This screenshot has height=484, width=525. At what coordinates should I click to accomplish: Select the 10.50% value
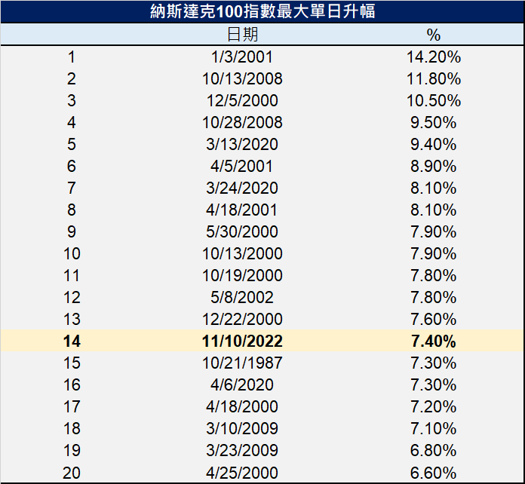coord(434,100)
